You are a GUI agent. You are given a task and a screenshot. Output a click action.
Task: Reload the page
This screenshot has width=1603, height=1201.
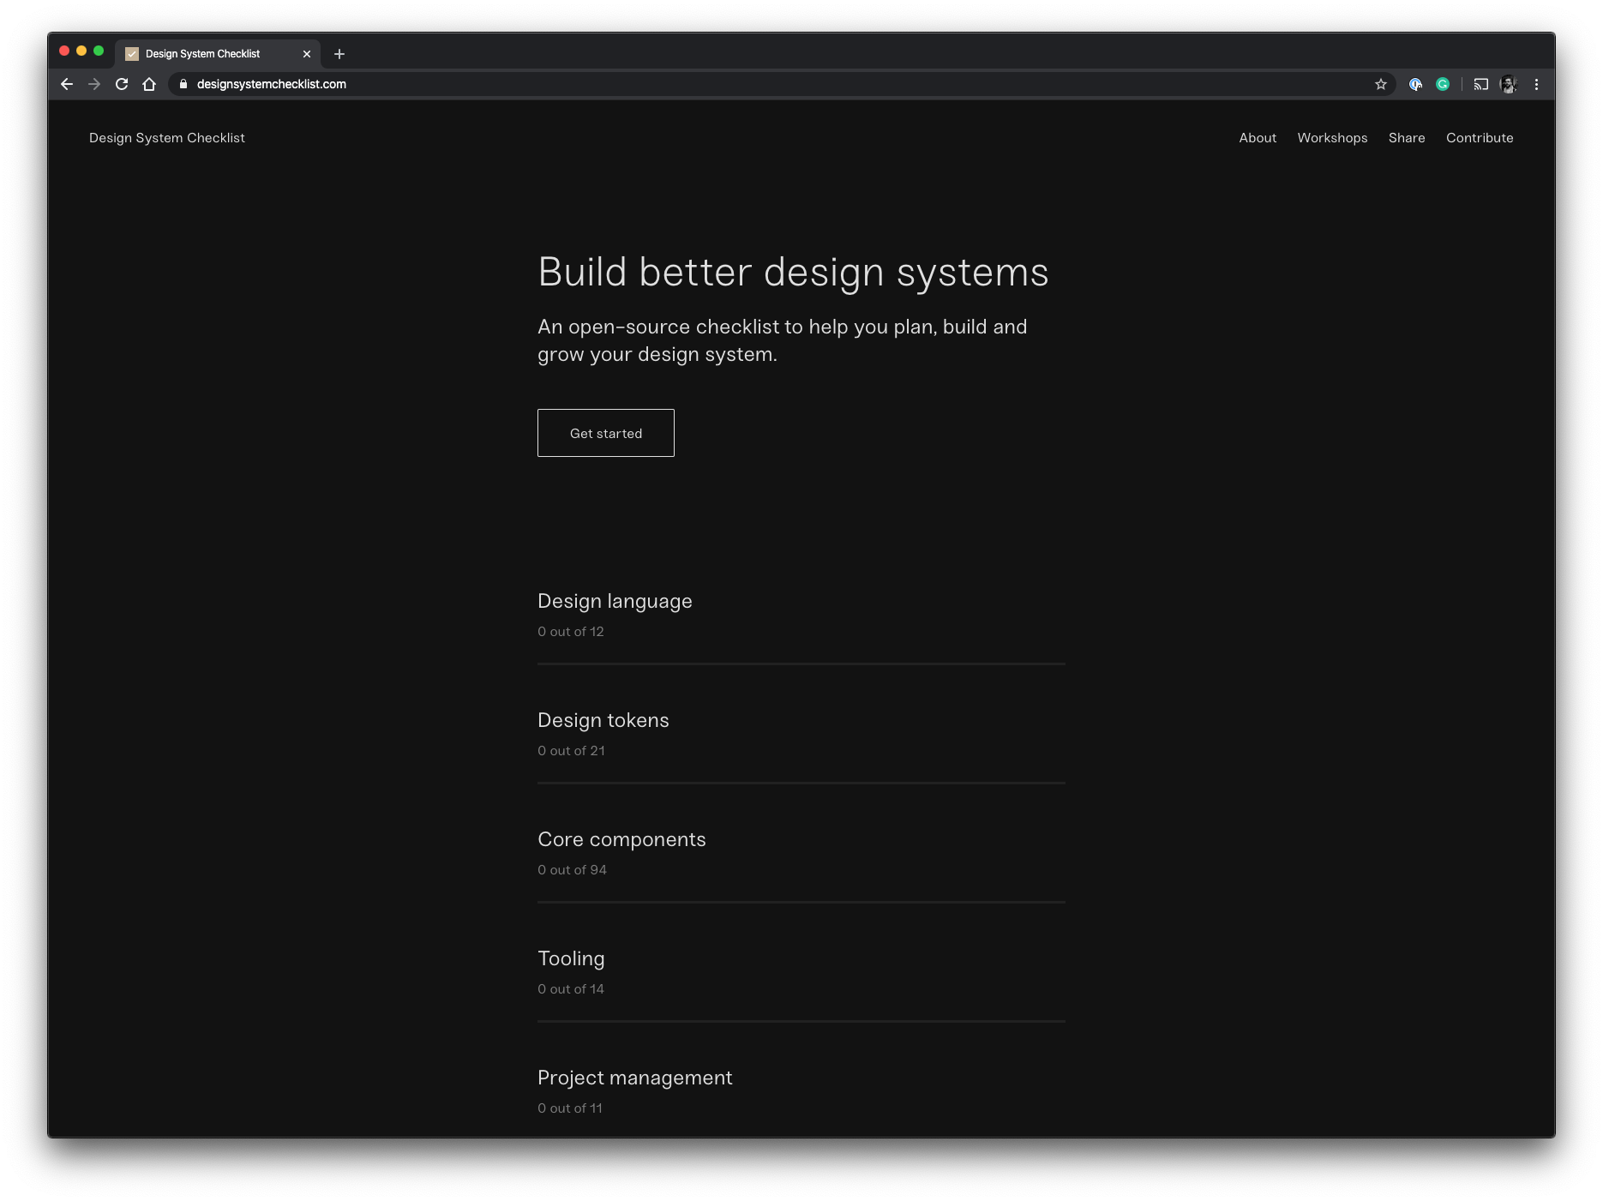[122, 84]
